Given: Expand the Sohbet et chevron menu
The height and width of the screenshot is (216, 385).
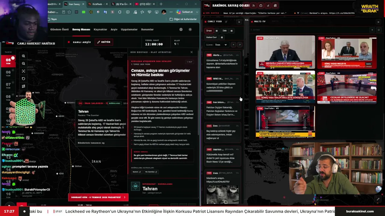Looking at the screenshot, I should click(x=197, y=12).
